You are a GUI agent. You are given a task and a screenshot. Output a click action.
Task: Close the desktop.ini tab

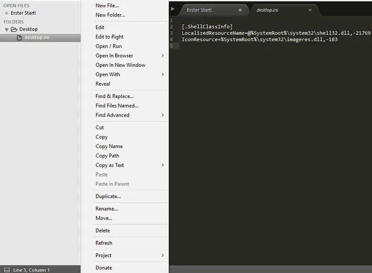(310, 10)
